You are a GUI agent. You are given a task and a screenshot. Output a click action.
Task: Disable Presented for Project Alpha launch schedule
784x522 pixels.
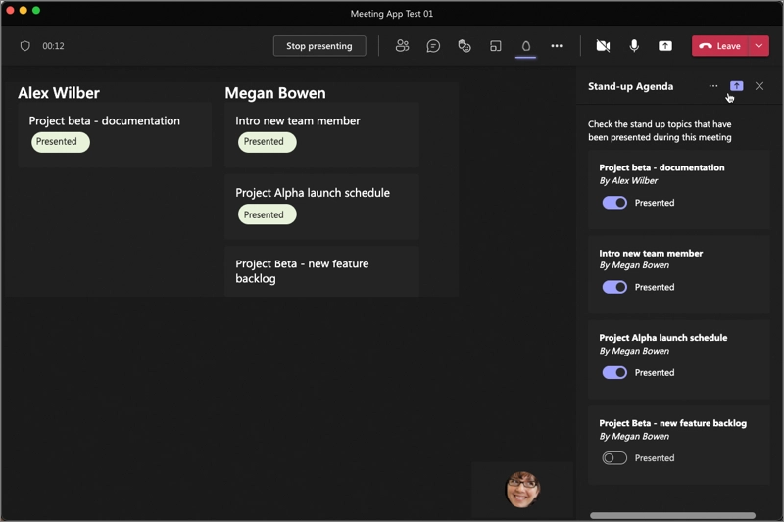(614, 372)
